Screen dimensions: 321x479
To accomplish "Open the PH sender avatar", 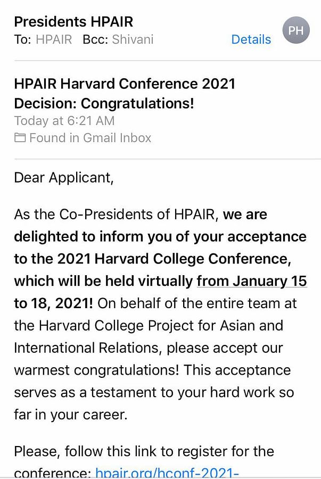I will point(296,30).
